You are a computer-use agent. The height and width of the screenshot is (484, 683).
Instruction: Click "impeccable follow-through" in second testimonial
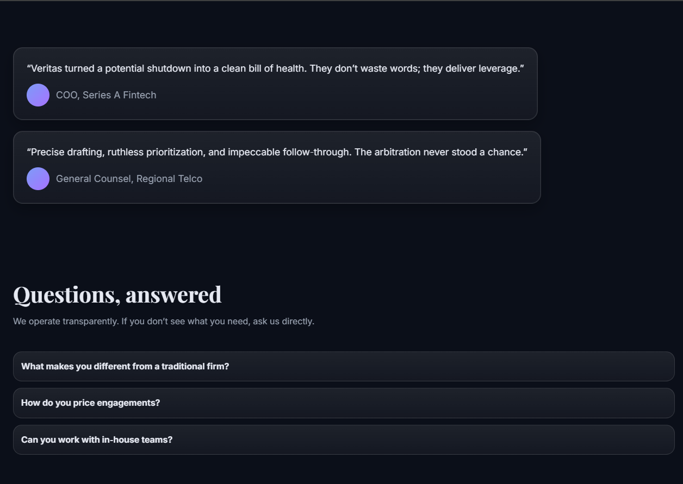coord(288,153)
